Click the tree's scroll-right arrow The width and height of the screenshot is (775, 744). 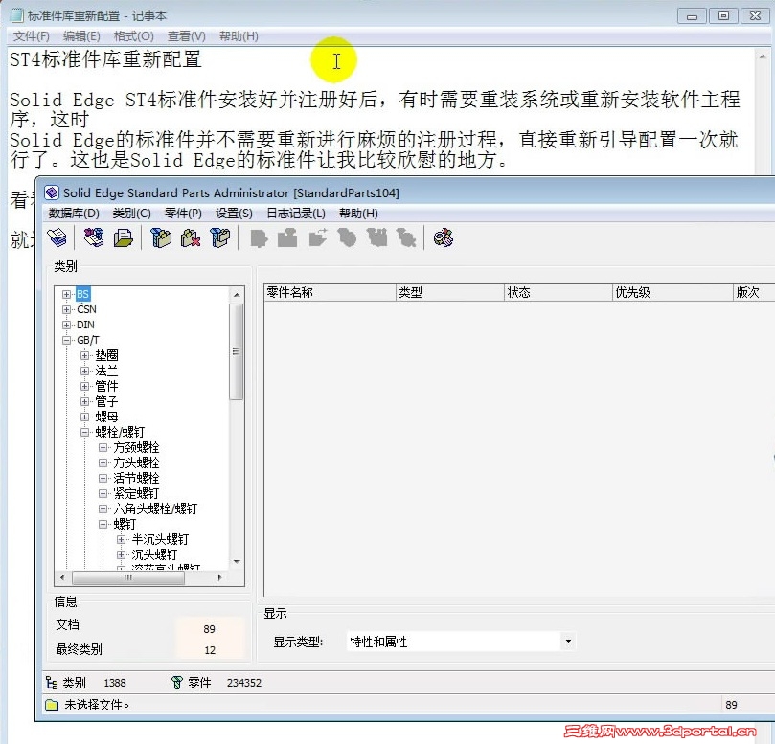click(219, 577)
